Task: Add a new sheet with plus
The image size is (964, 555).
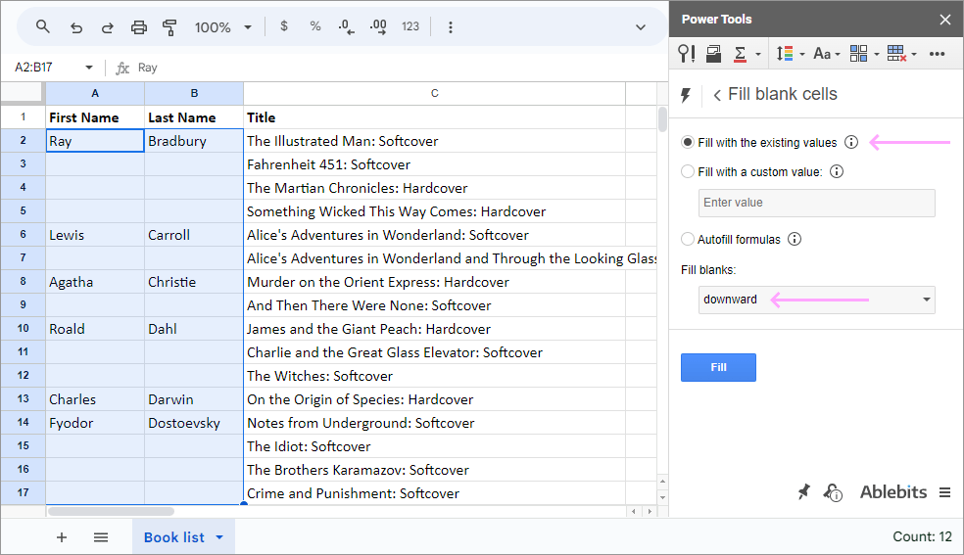Action: click(62, 537)
